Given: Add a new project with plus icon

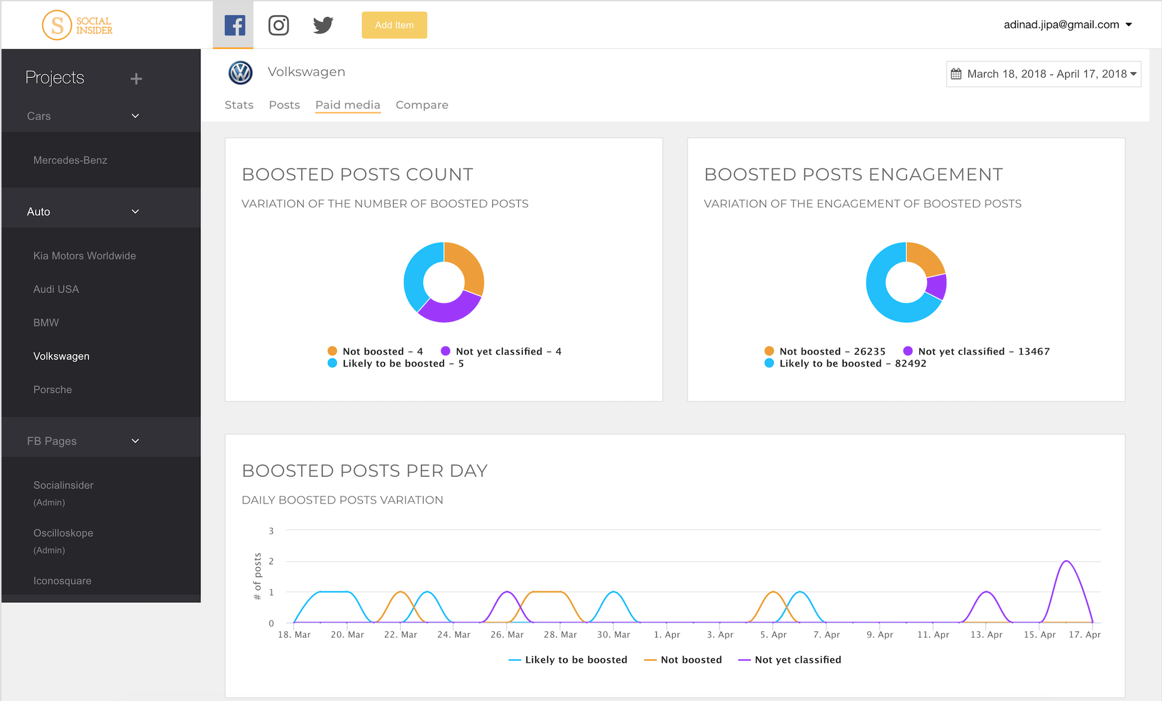Looking at the screenshot, I should (x=136, y=78).
